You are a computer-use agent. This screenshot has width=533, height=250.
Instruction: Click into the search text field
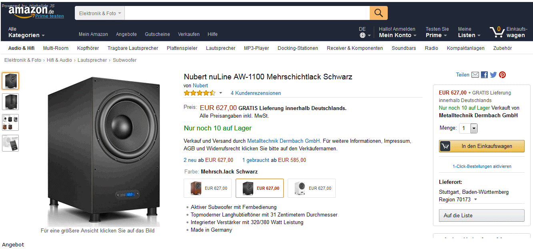(247, 13)
